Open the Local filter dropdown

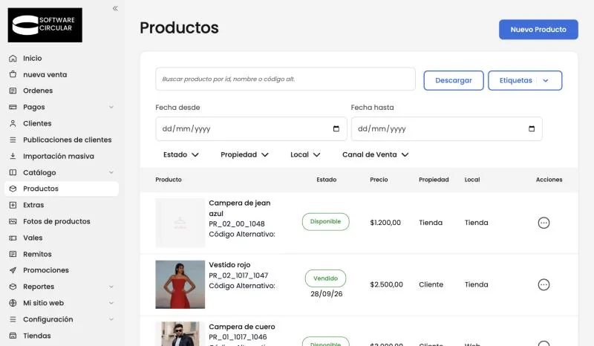[x=305, y=154]
